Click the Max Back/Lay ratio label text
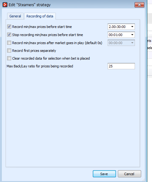 [40, 66]
